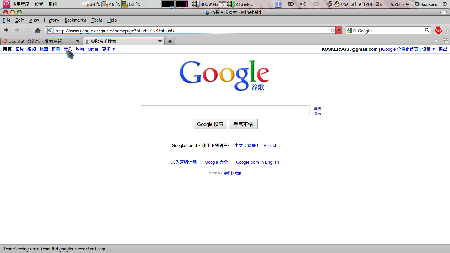The height and width of the screenshot is (253, 450).
Task: Go to the Home page icon
Action: click(x=38, y=30)
